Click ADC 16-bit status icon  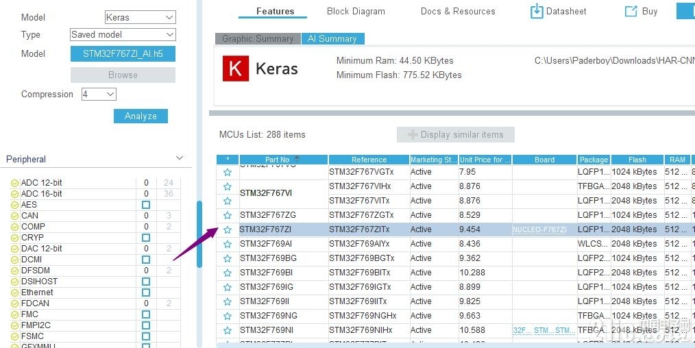[x=14, y=194]
